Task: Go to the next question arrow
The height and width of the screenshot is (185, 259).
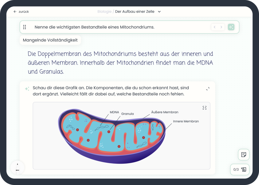Action: [221, 27]
